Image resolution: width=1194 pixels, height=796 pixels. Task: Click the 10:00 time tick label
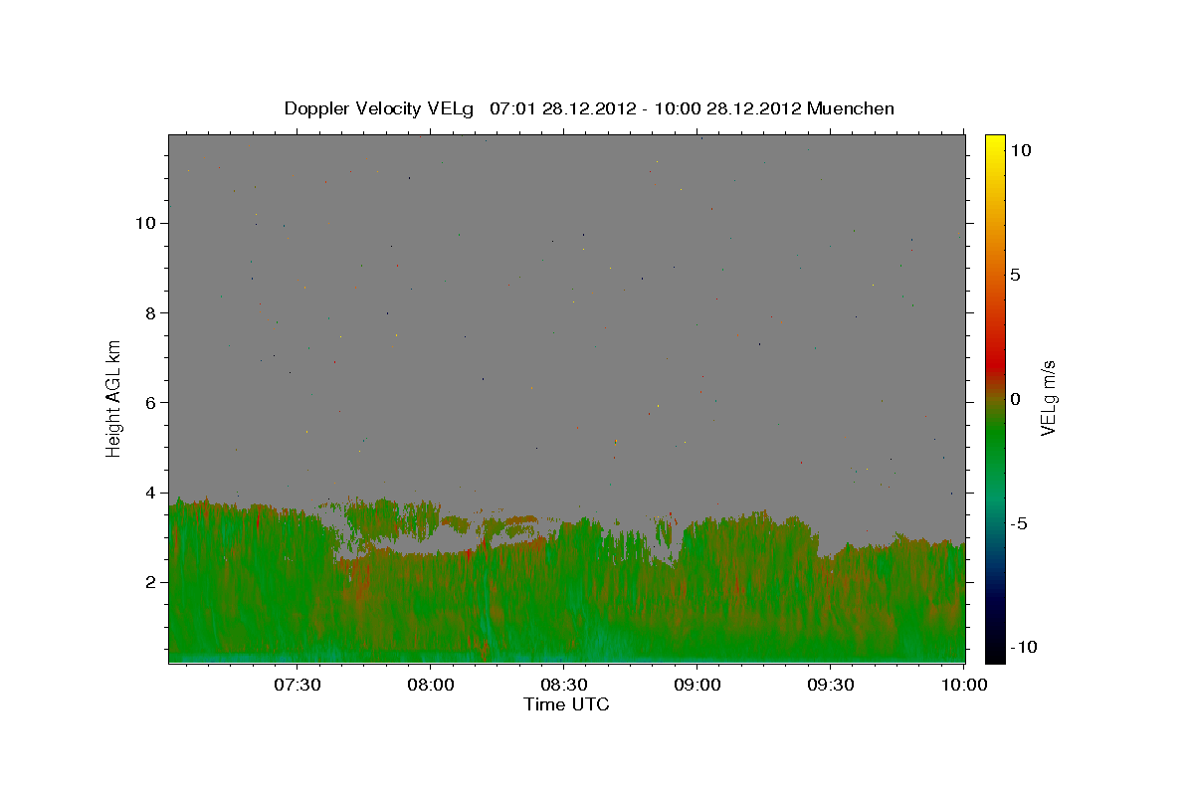tap(964, 685)
